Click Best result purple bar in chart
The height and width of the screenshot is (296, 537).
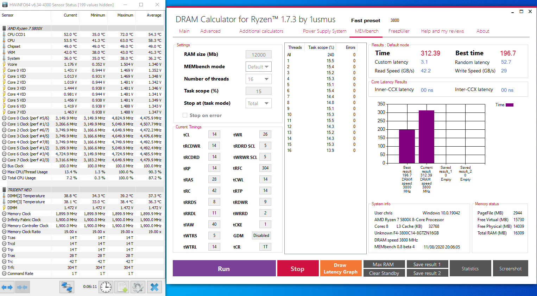coord(407,146)
